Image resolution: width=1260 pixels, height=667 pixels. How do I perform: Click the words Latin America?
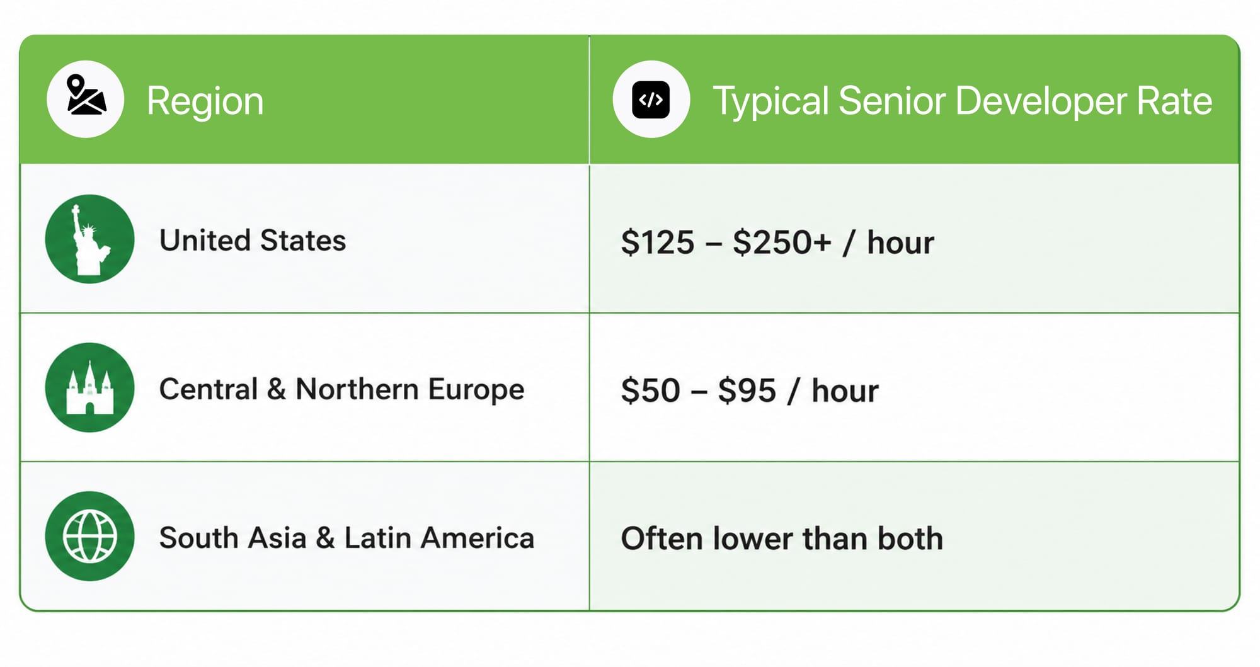(439, 538)
